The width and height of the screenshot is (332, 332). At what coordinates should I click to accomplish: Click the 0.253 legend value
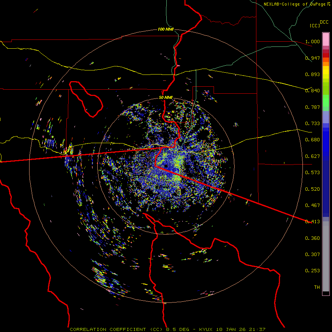(x=312, y=271)
